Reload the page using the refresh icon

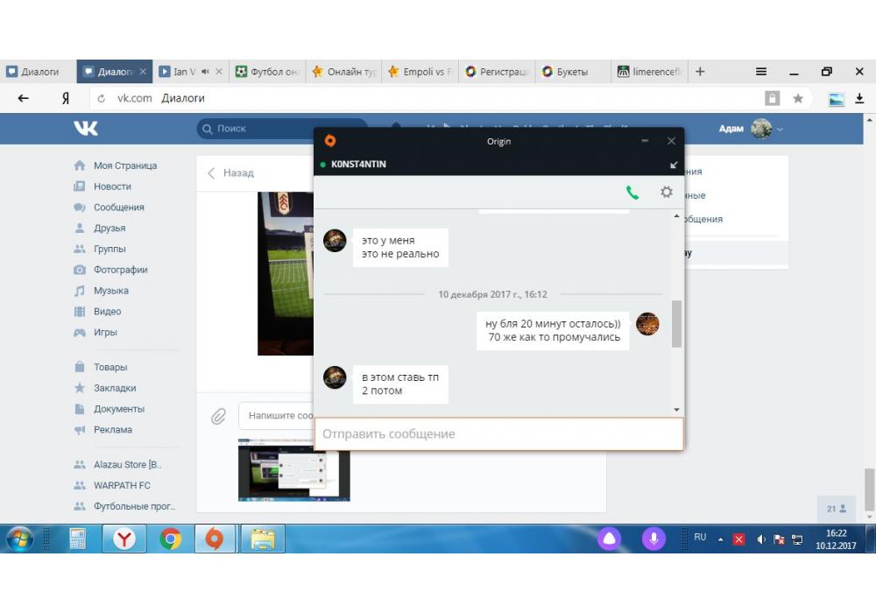[x=101, y=98]
